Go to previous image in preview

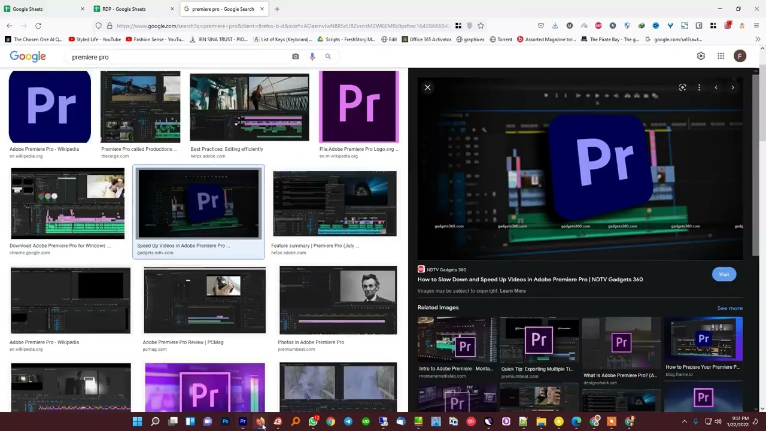pos(716,87)
